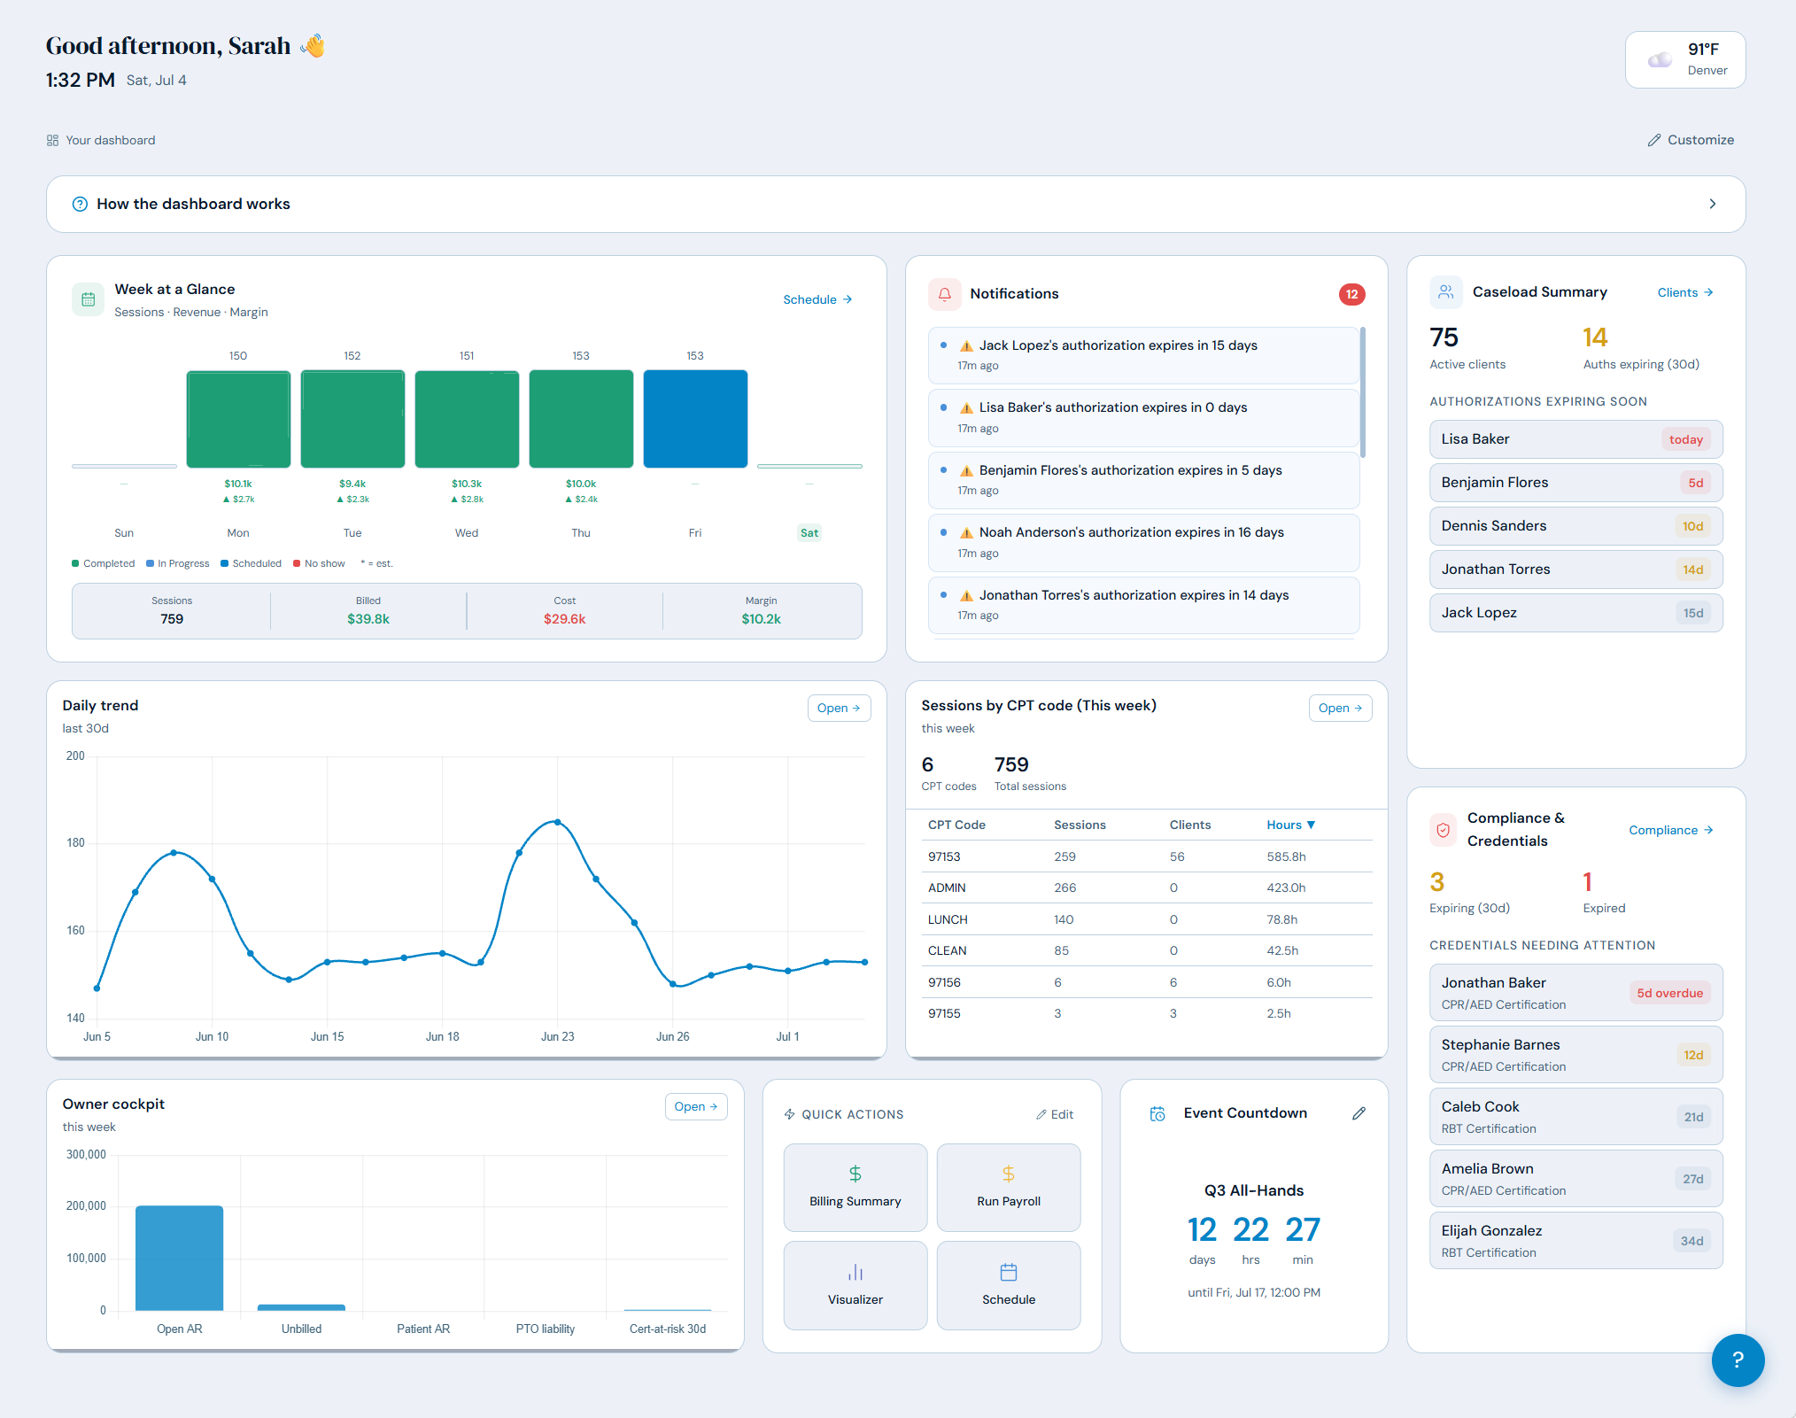Open Elijah Gonzalez RBT Certification row
The image size is (1796, 1418).
point(1575,1241)
